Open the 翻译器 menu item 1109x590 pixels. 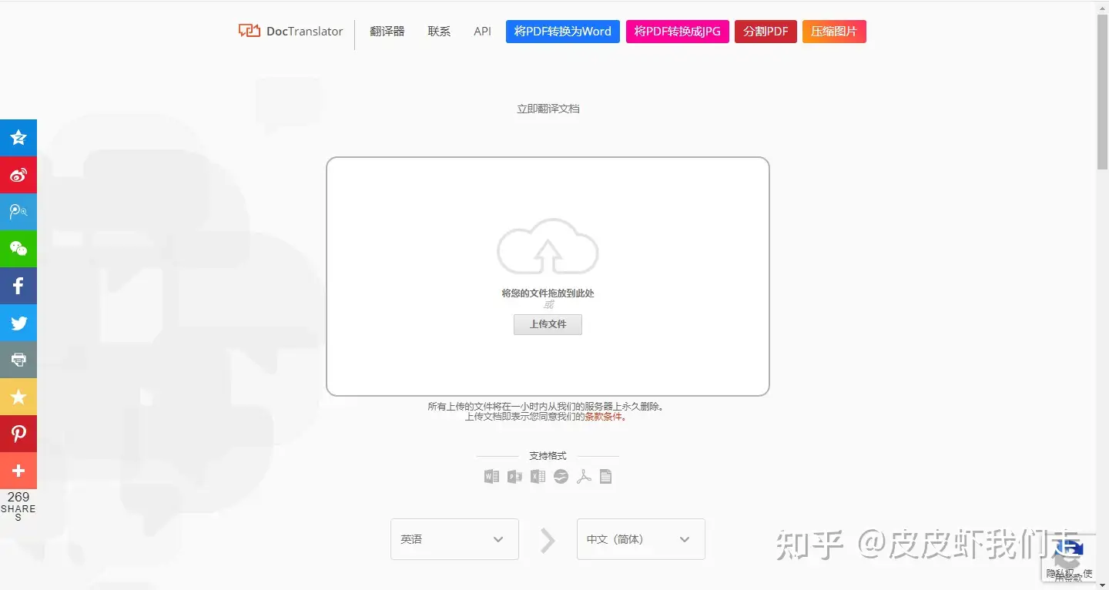click(387, 31)
